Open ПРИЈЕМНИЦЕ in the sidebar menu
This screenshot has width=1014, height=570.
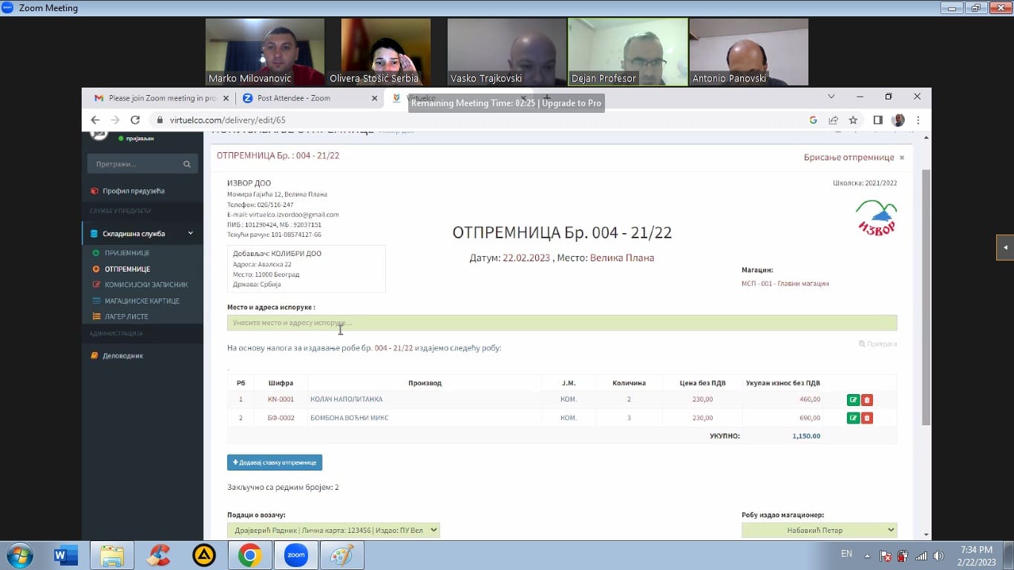pos(126,253)
